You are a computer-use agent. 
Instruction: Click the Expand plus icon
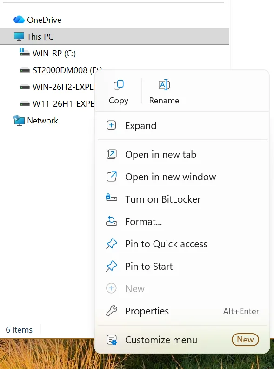coord(111,125)
